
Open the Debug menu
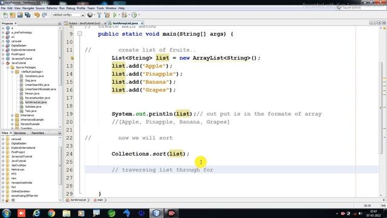pyautogui.click(x=70, y=8)
